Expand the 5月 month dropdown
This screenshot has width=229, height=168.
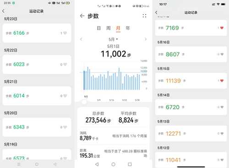tap(113, 39)
